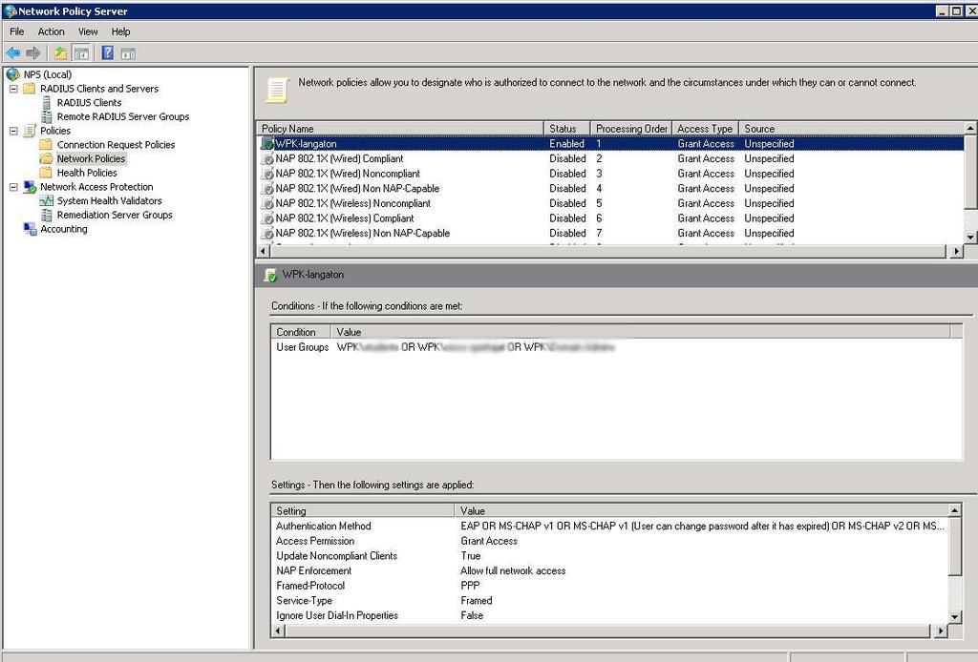
Task: Collapse the Network Access Protection node
Action: coord(13,187)
